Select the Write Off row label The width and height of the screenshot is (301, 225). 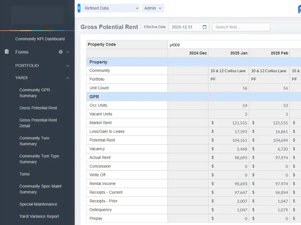coord(98,175)
